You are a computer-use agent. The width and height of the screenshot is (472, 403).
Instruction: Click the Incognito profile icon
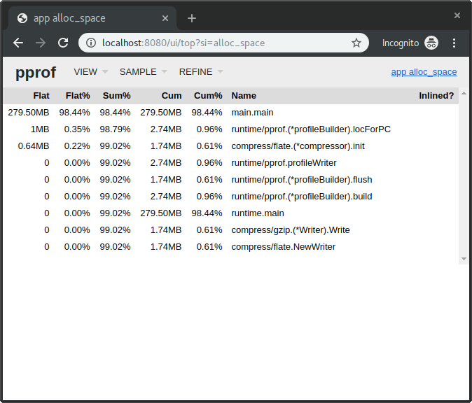point(431,43)
